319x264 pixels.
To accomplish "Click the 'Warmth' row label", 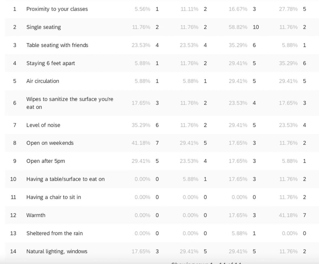I will [36, 215].
